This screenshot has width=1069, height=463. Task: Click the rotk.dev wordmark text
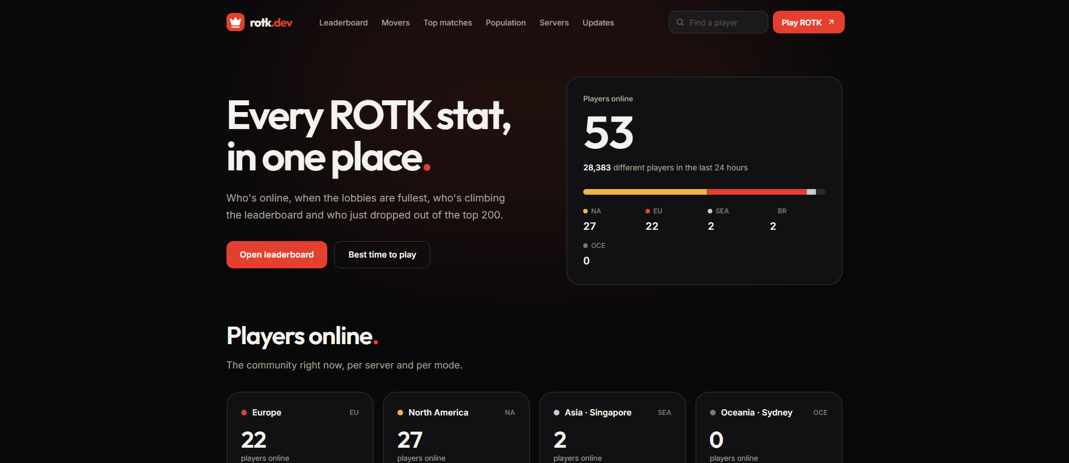271,23
